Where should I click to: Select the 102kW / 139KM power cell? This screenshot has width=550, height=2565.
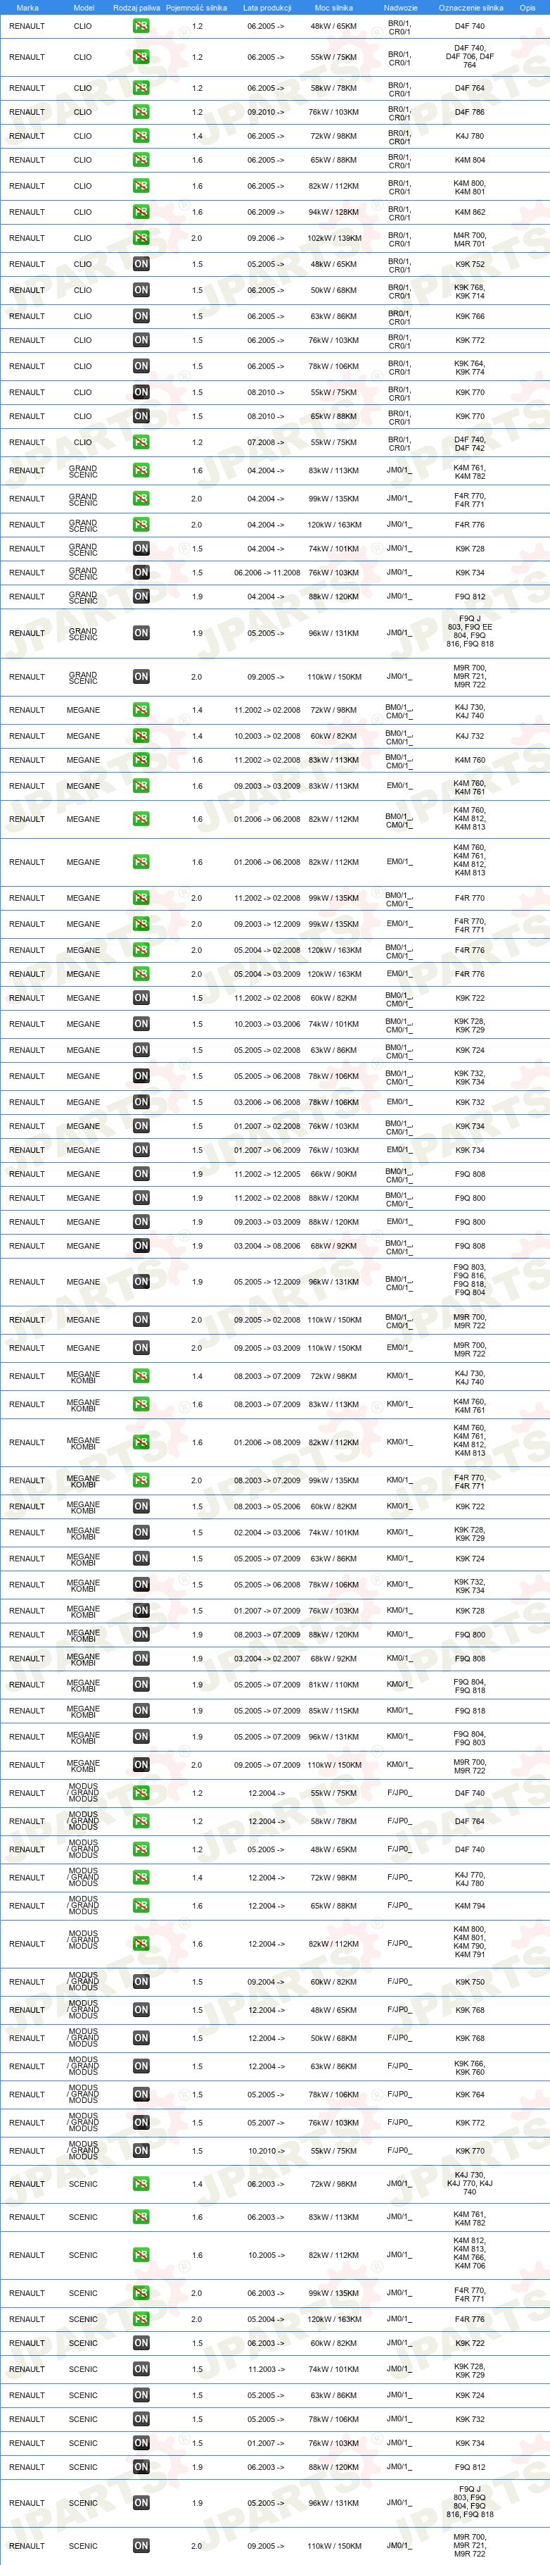click(334, 238)
